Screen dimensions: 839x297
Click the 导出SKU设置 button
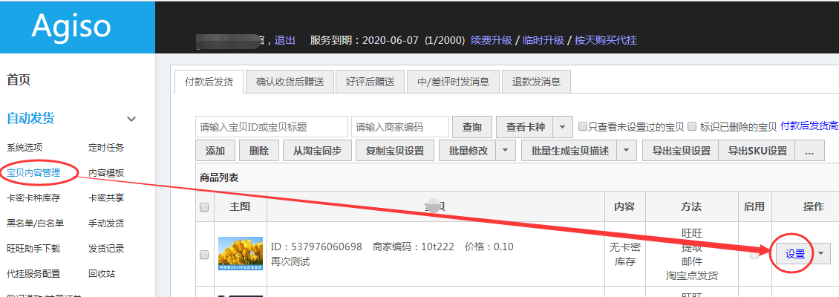[x=757, y=151]
